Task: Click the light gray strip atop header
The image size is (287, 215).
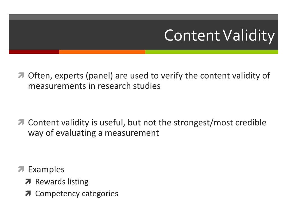Action: pyautogui.click(x=143, y=17)
